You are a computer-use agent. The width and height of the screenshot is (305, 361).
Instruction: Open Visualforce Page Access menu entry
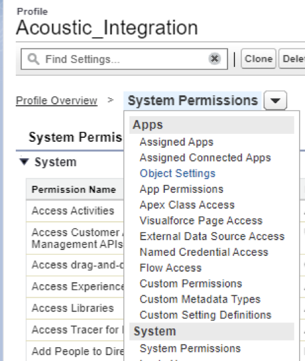click(201, 221)
